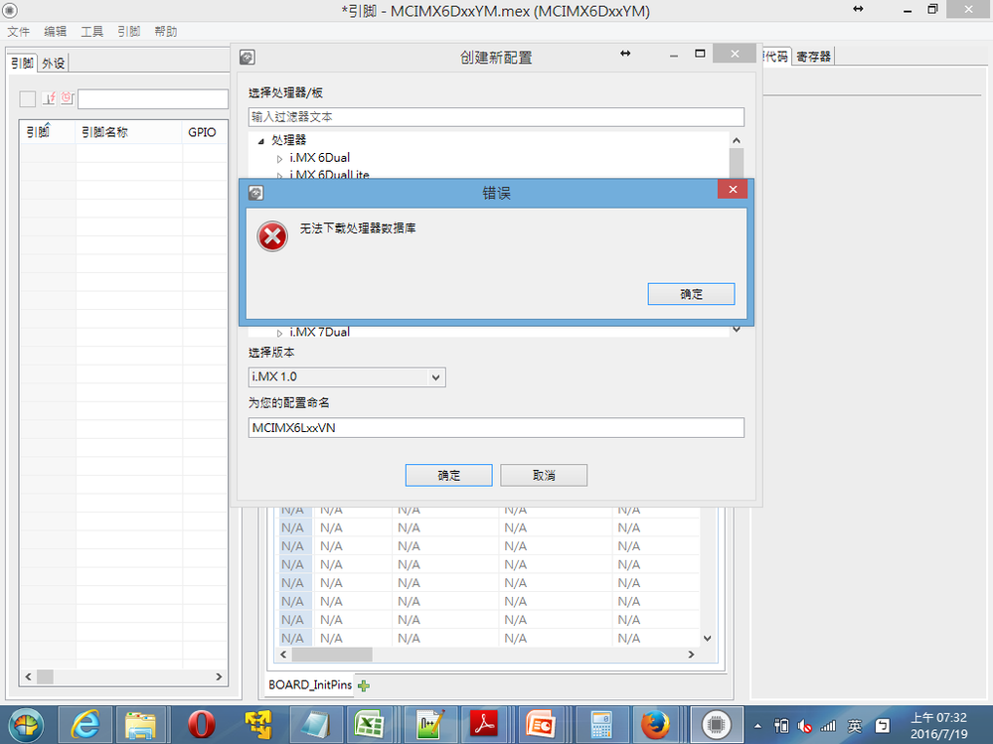Open the Opera browser from the taskbar
Viewport: 993px width, 744px height.
tap(202, 724)
